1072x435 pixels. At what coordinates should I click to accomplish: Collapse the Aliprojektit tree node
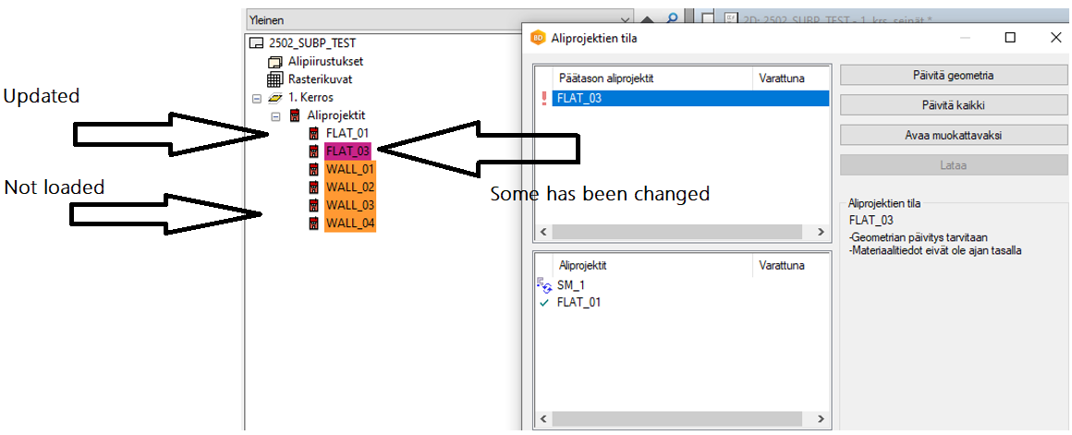[x=275, y=116]
